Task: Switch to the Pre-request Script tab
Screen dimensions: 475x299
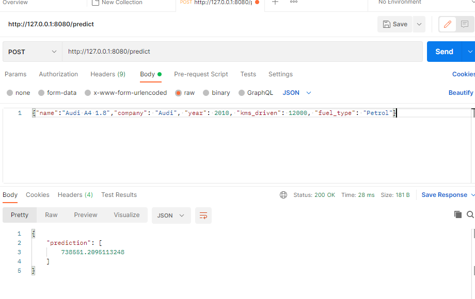Action: point(201,74)
